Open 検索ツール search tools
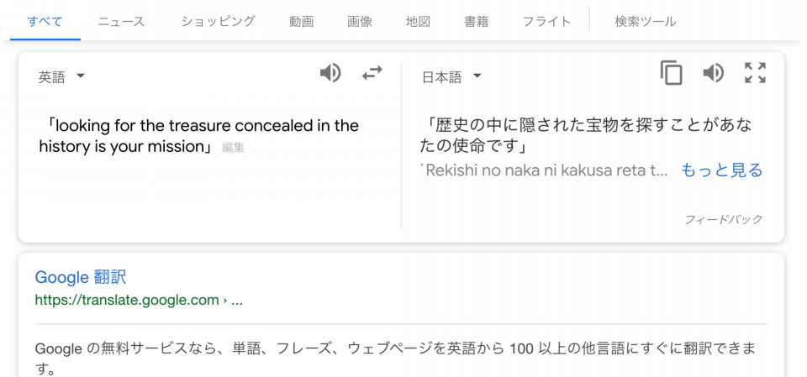 point(646,22)
